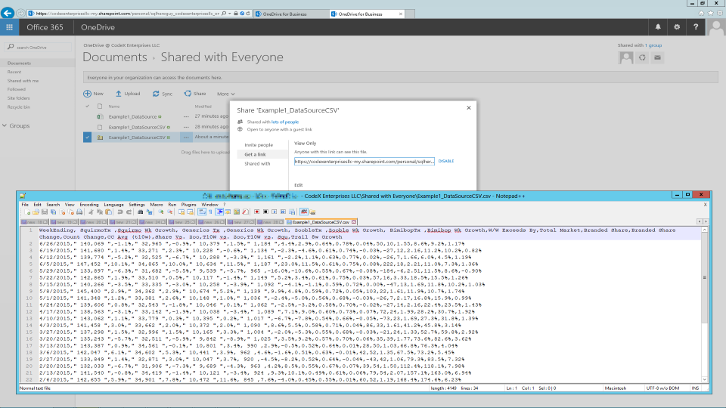The image size is (726, 408).
Task: Toggle Synchronize Vertical Scrolling icon
Action: (x=181, y=212)
